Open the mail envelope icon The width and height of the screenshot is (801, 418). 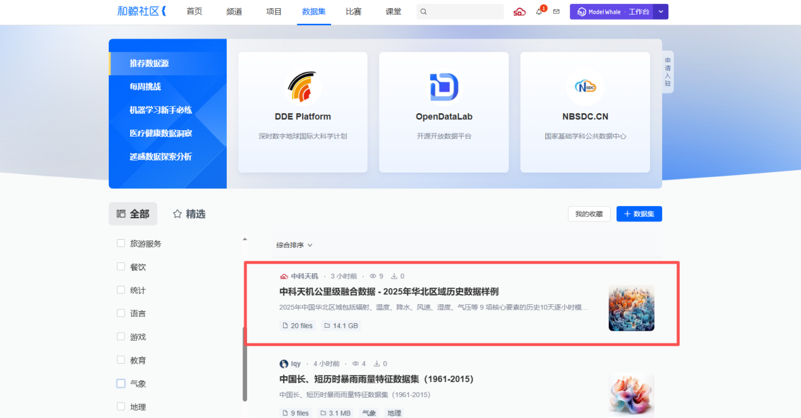click(x=557, y=12)
